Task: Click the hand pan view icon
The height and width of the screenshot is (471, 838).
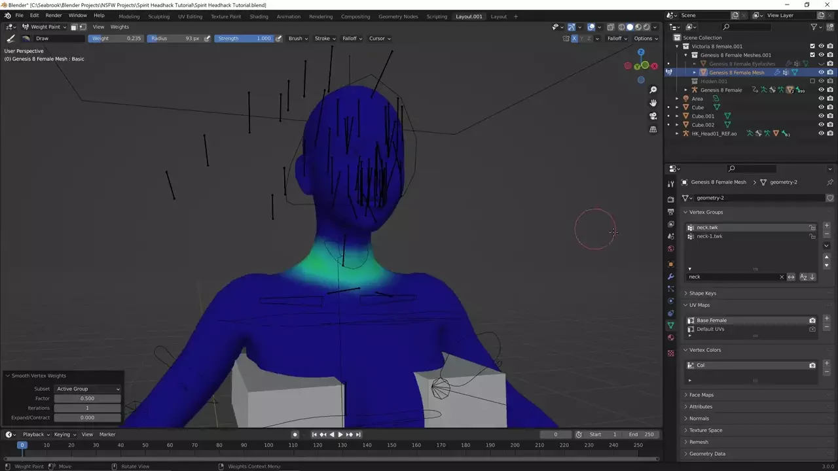Action: click(653, 103)
